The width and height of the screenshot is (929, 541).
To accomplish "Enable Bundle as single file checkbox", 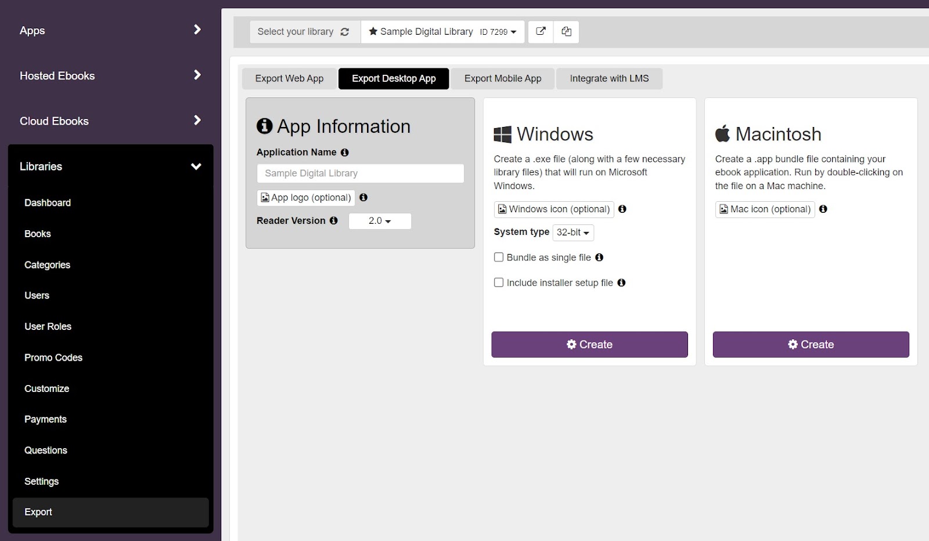I will pos(499,257).
